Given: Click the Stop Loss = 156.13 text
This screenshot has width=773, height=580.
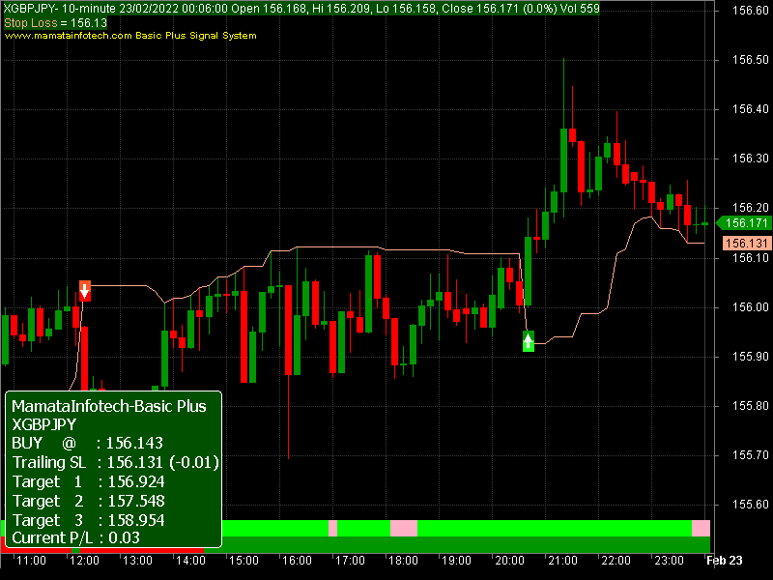Looking at the screenshot, I should (x=55, y=22).
